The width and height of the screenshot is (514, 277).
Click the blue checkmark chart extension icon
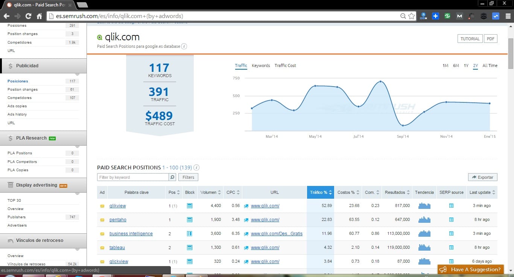496,16
